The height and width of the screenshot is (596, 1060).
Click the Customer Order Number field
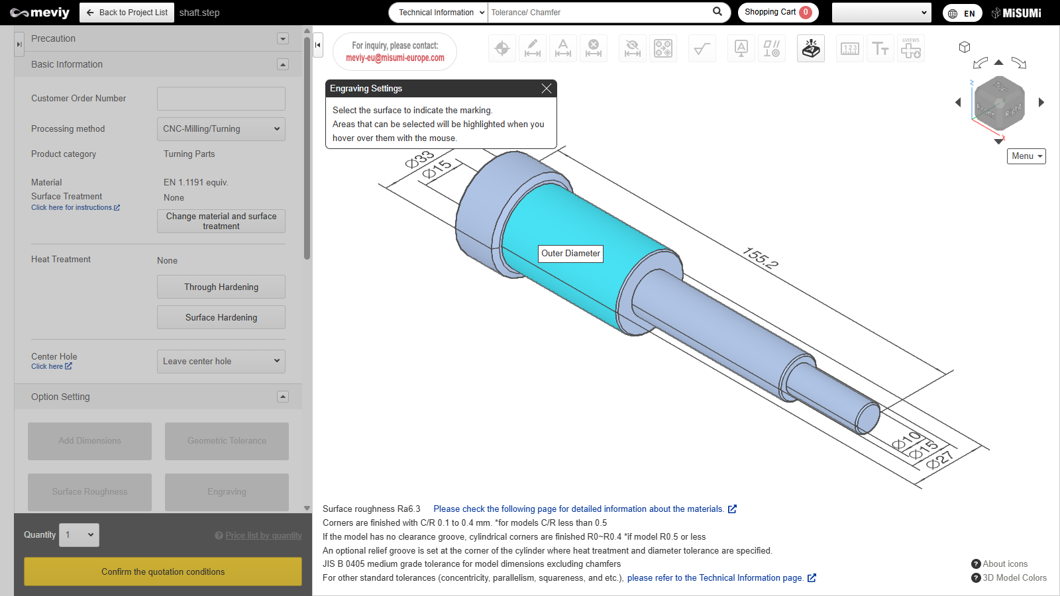221,99
